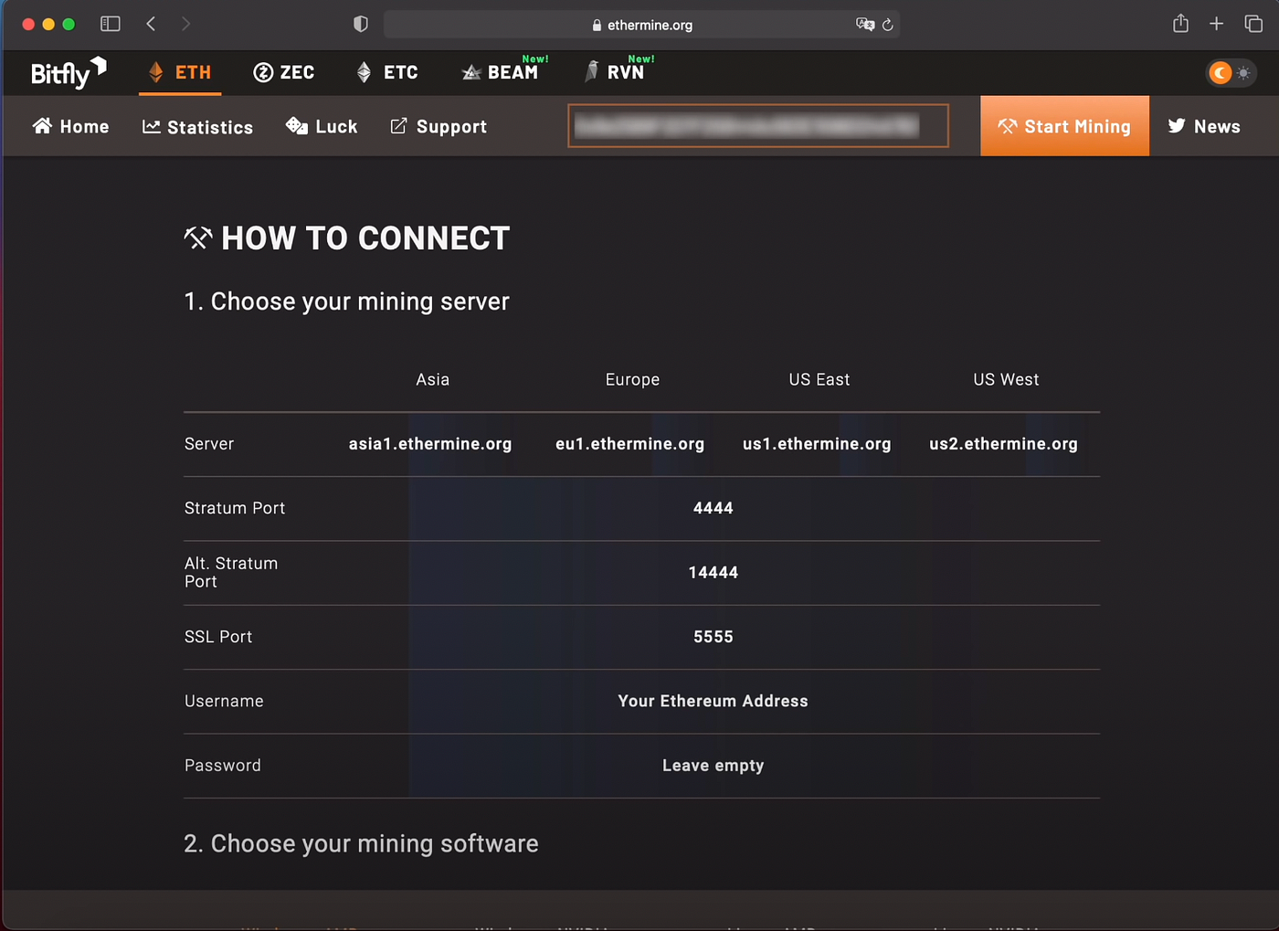This screenshot has height=931, width=1279.
Task: Click the privacy shield icon
Action: click(361, 24)
